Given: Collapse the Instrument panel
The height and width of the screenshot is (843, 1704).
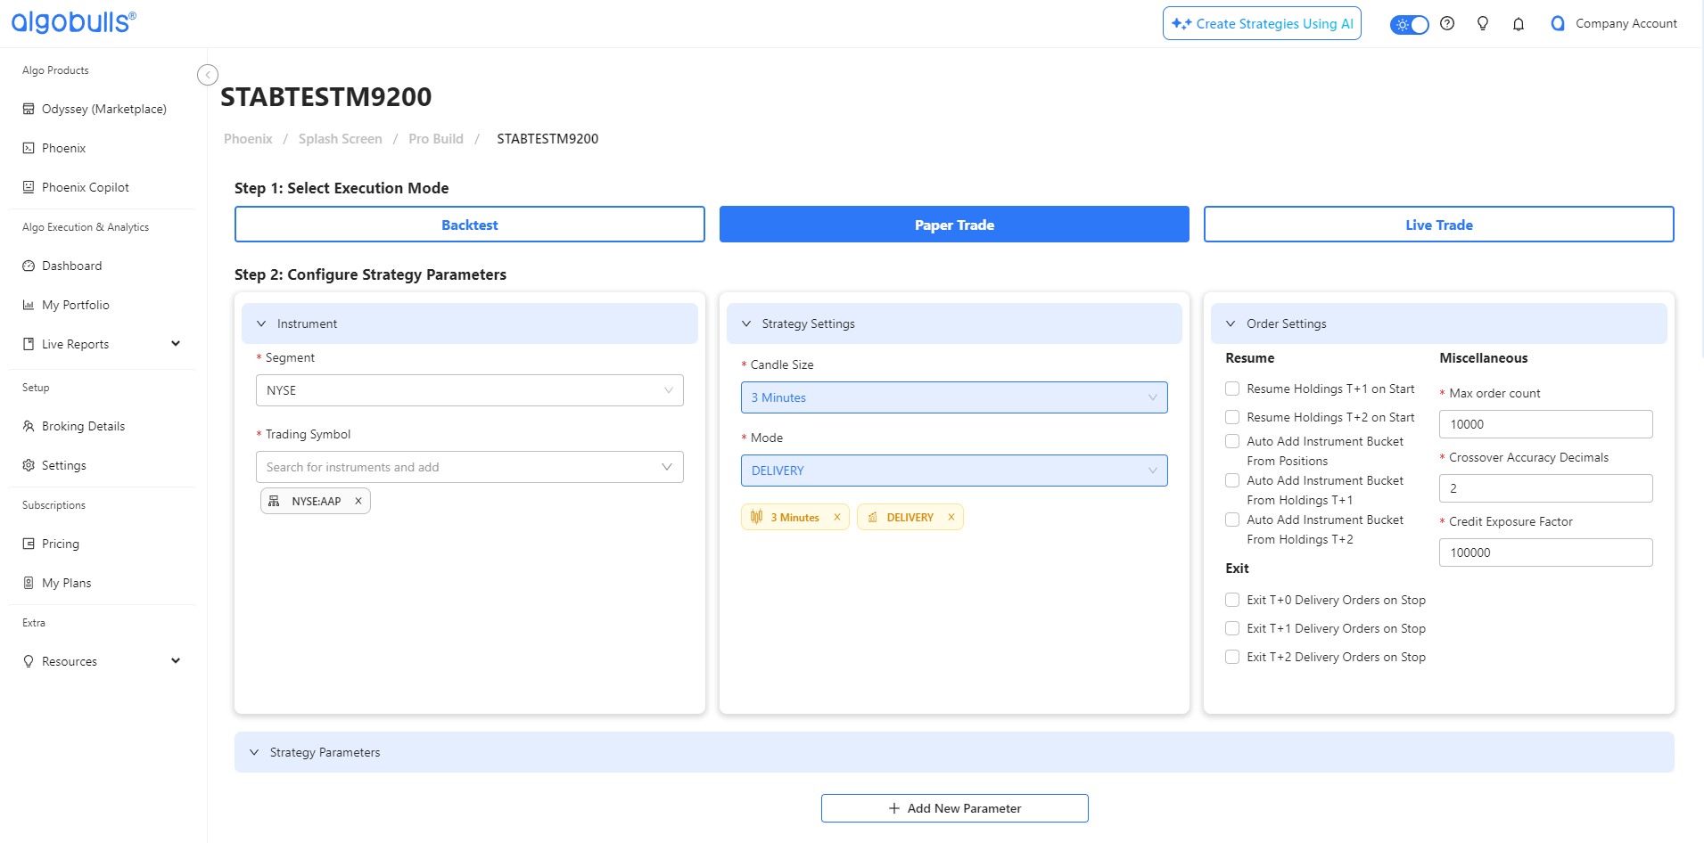Looking at the screenshot, I should (261, 323).
